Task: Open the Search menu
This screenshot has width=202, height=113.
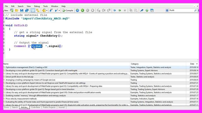Action: coord(21,6)
